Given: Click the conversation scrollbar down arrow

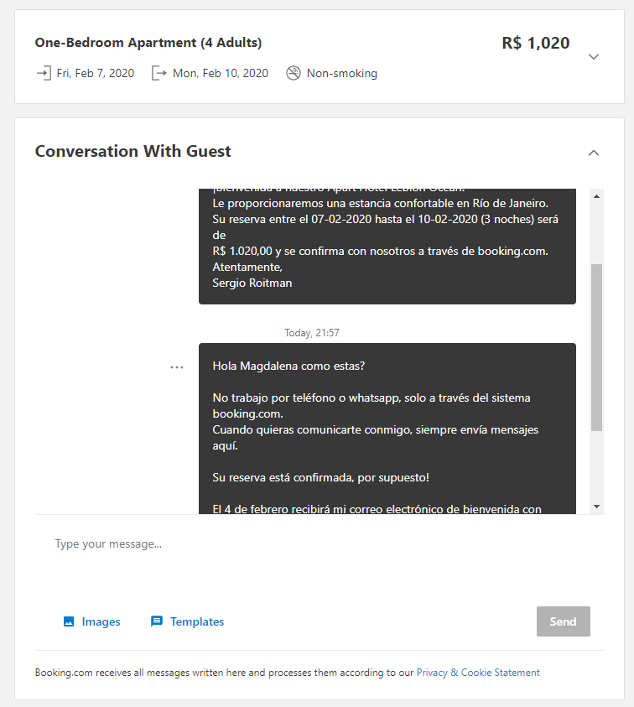Looking at the screenshot, I should coord(597,507).
